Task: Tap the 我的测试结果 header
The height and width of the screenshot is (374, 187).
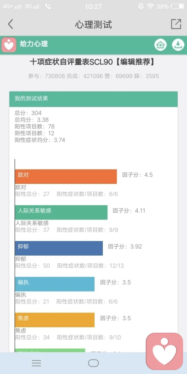Action: click(x=93, y=99)
